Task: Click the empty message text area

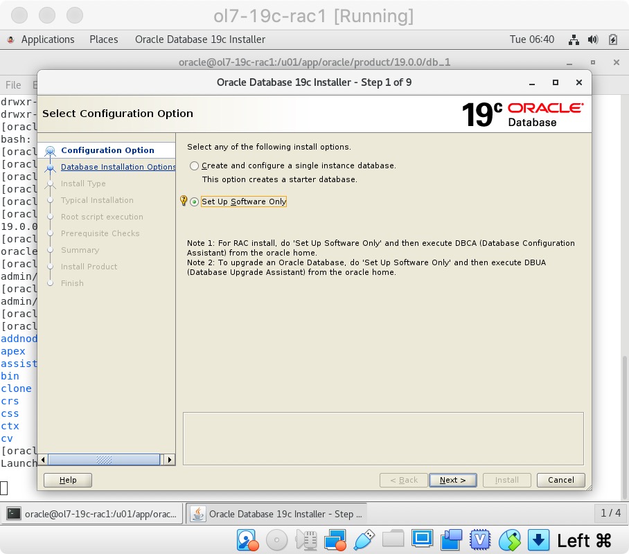Action: (383, 438)
